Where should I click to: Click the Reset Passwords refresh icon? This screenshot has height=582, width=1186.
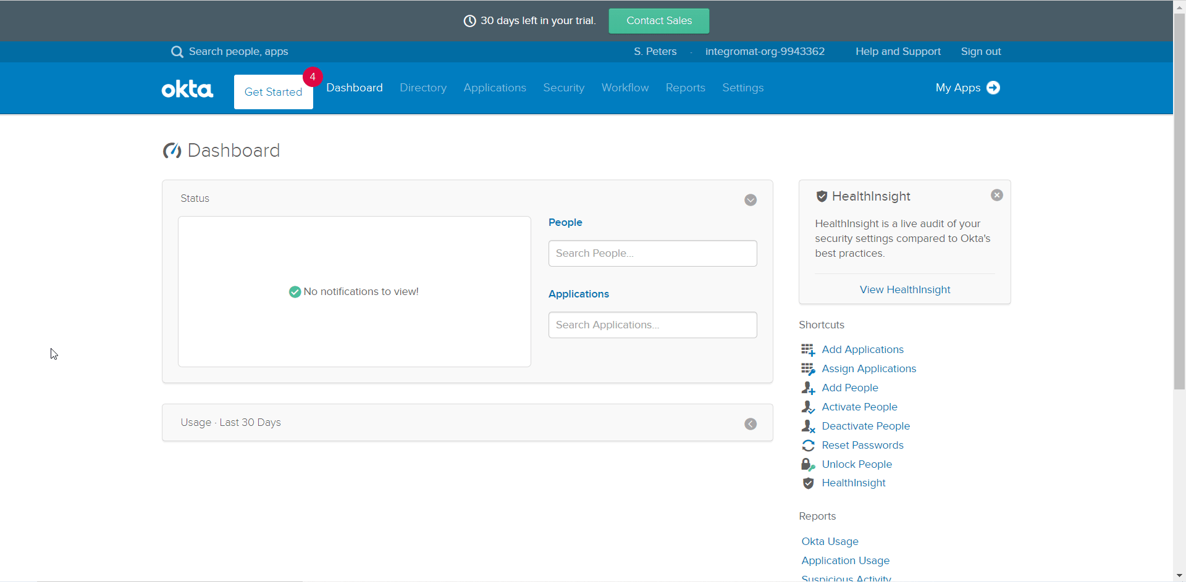pos(808,446)
